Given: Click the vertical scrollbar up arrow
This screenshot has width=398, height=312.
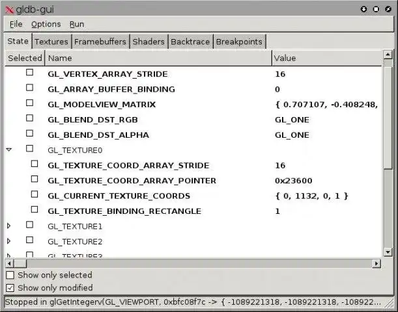Looking at the screenshot, I should click(388, 55).
